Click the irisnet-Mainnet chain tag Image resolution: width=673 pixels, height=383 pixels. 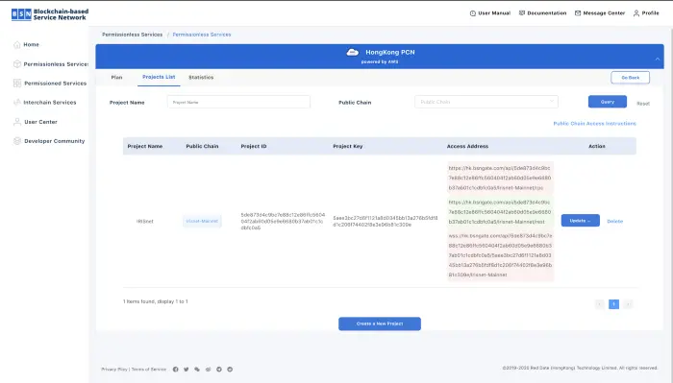point(202,222)
